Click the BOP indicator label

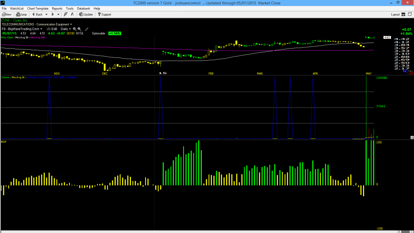pos(4,142)
